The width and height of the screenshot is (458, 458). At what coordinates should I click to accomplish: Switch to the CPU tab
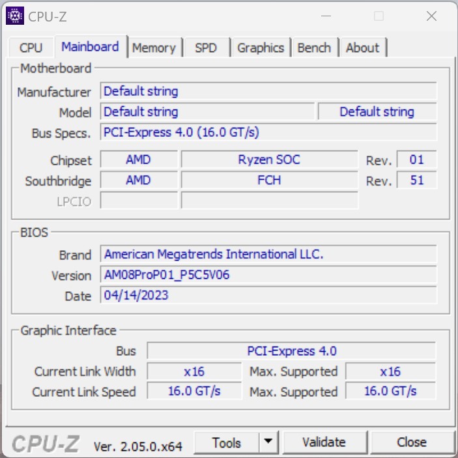pyautogui.click(x=31, y=48)
